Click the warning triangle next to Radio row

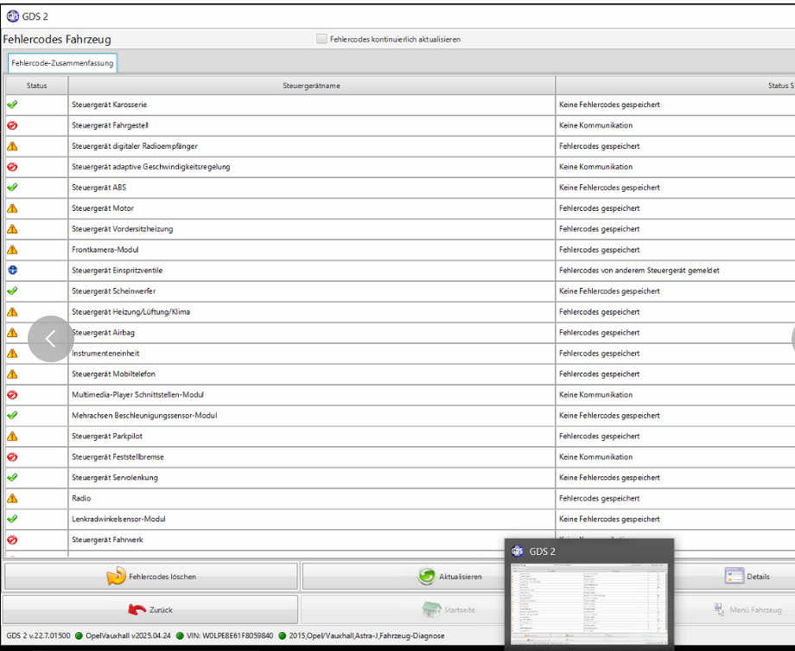pyautogui.click(x=12, y=499)
